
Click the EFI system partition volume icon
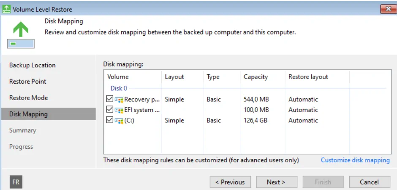119,110
